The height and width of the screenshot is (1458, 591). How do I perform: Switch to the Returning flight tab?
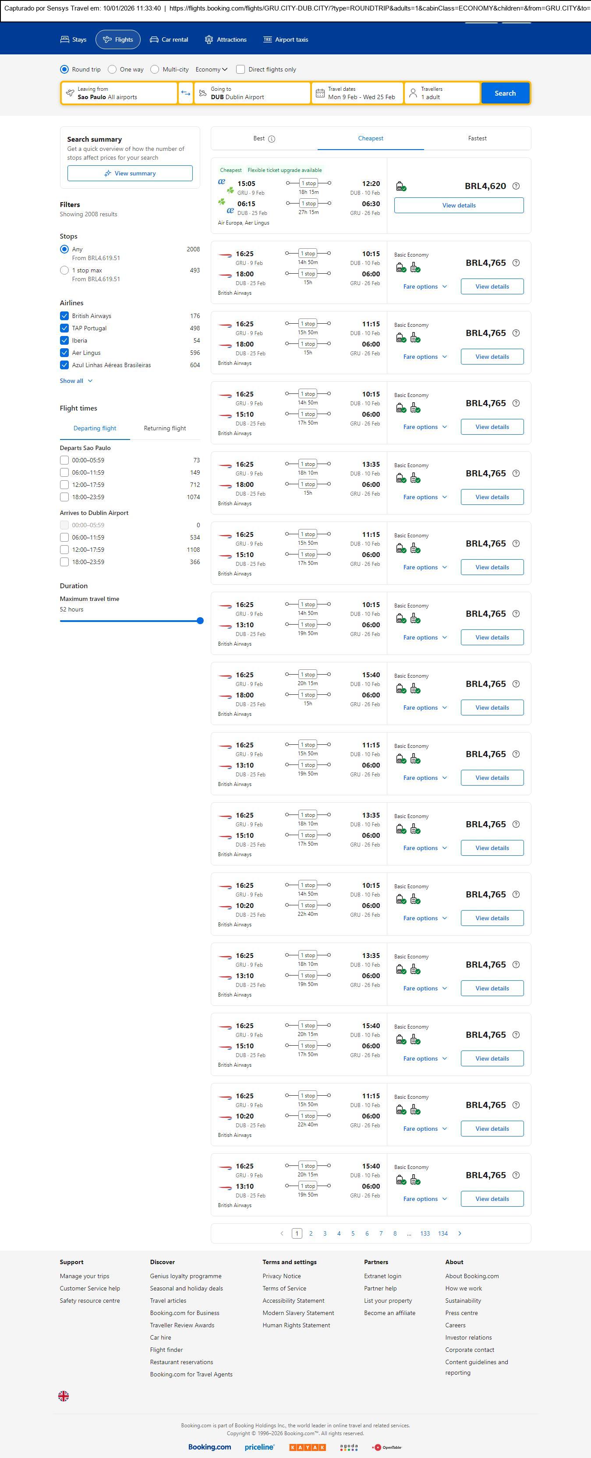click(165, 429)
